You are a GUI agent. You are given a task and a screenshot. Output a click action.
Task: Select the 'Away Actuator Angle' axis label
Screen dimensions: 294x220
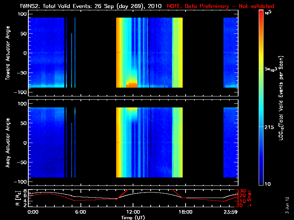pos(7,143)
